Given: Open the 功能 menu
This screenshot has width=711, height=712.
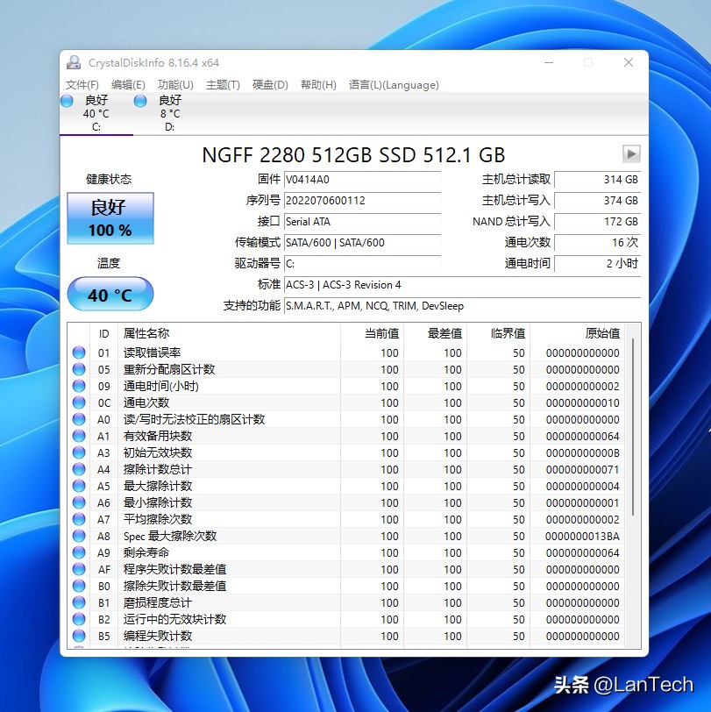Looking at the screenshot, I should point(174,85).
